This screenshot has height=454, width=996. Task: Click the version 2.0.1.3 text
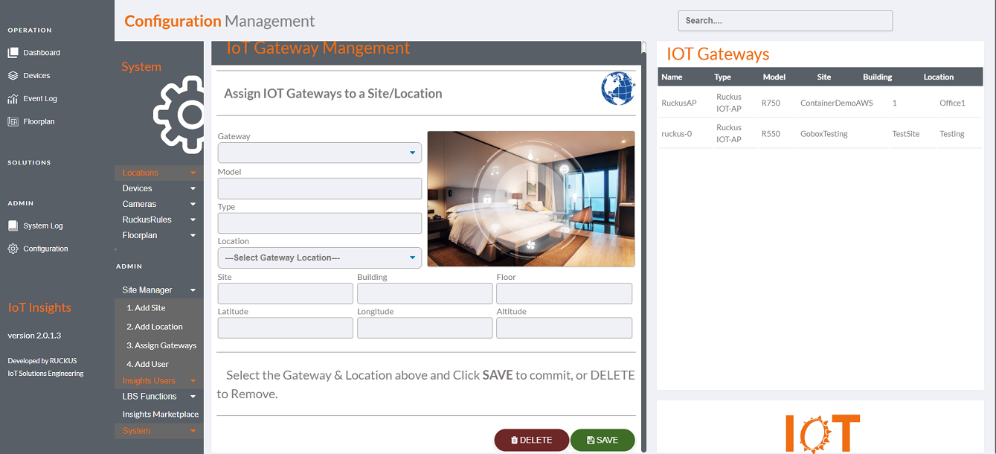[x=34, y=336]
